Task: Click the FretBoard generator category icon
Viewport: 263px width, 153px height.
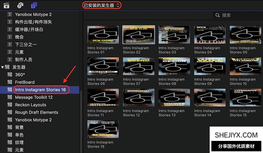Action: coord(10,82)
